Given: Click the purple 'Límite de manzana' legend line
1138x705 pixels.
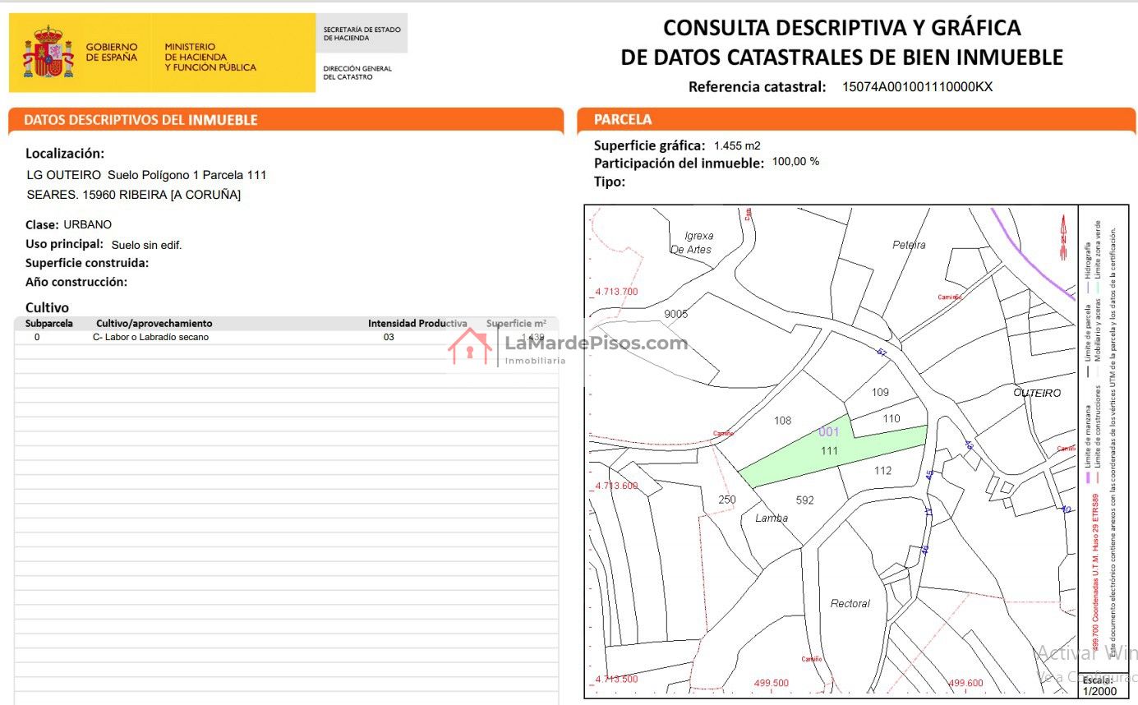Looking at the screenshot, I should click(x=1089, y=476).
